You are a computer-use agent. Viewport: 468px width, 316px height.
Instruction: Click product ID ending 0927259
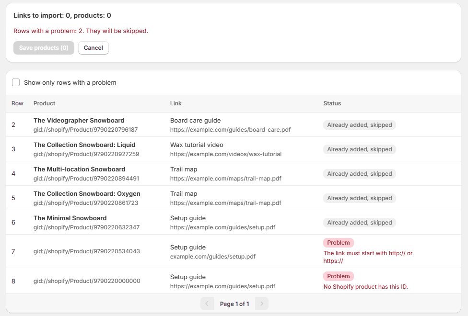(86, 154)
